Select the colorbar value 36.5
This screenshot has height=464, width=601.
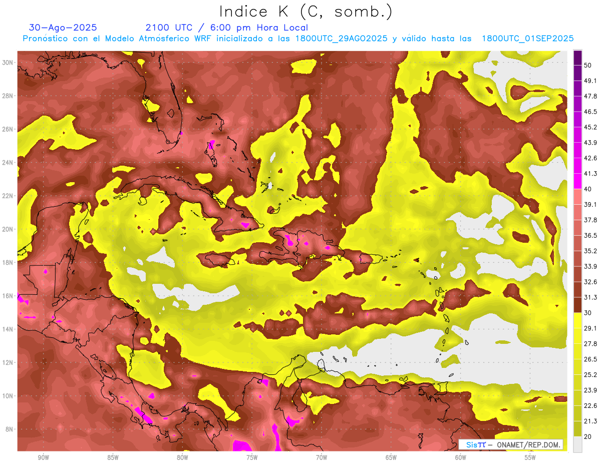pyautogui.click(x=590, y=235)
